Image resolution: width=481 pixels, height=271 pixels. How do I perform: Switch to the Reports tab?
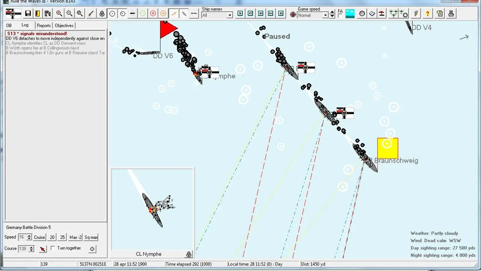point(44,25)
